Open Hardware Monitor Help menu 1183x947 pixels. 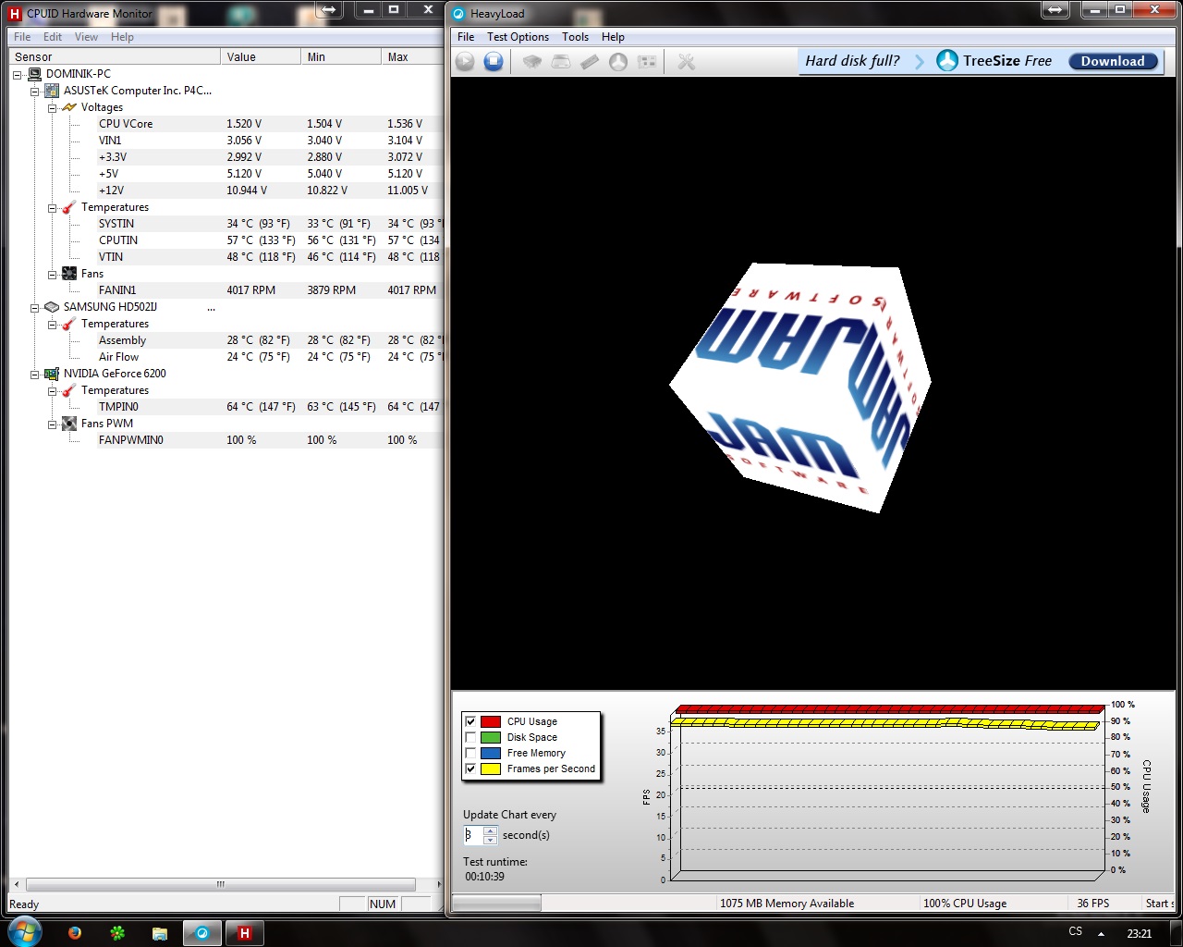[x=122, y=37]
